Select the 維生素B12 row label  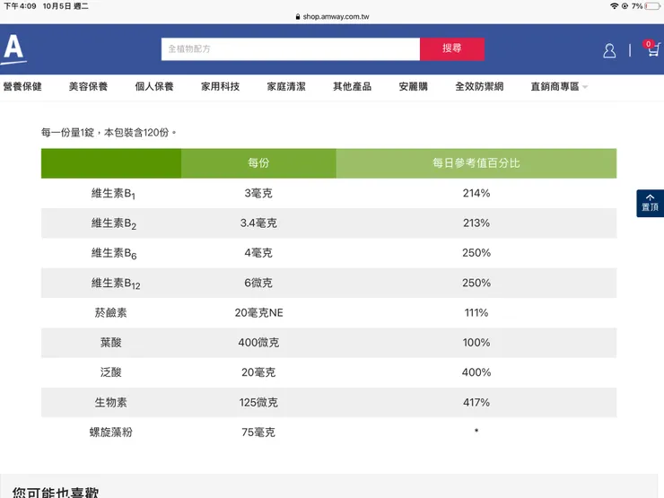(x=116, y=284)
